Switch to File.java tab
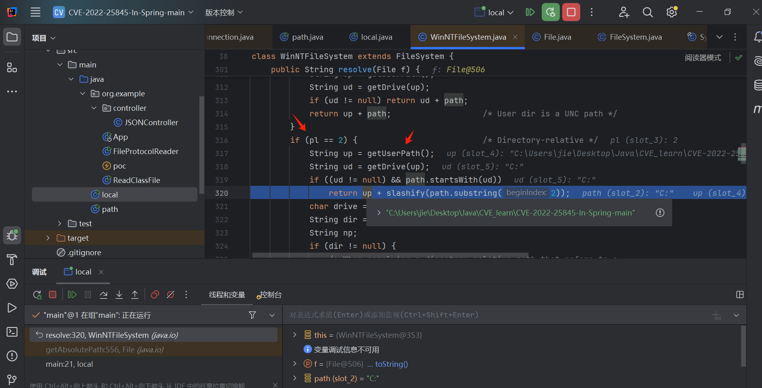The image size is (762, 388). [x=552, y=37]
